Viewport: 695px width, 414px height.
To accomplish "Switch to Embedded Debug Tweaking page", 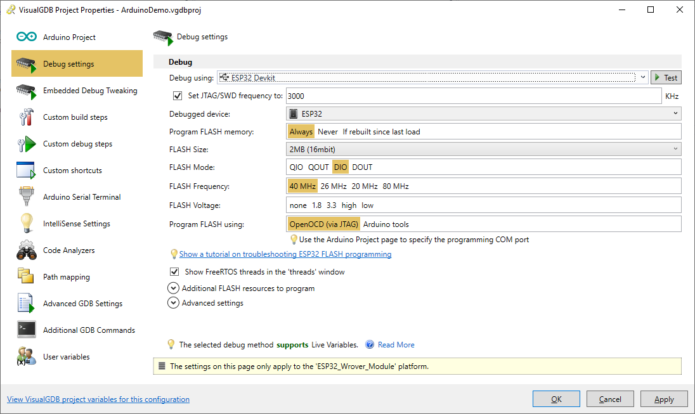I will click(77, 91).
